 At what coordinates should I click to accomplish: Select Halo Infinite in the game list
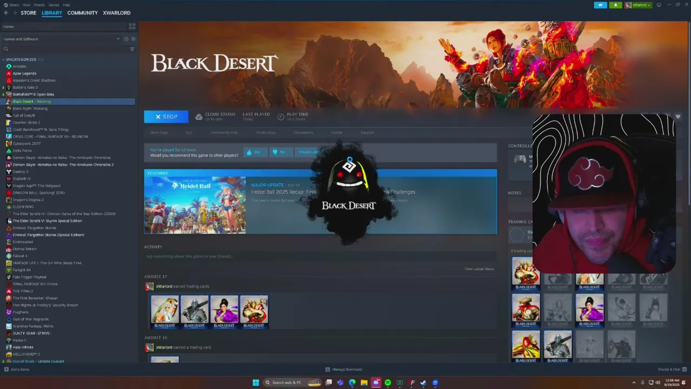23,347
